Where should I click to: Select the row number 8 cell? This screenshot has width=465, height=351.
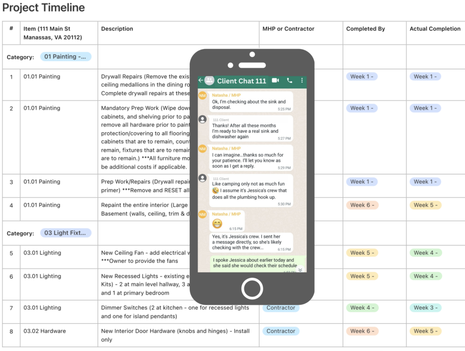(11, 336)
